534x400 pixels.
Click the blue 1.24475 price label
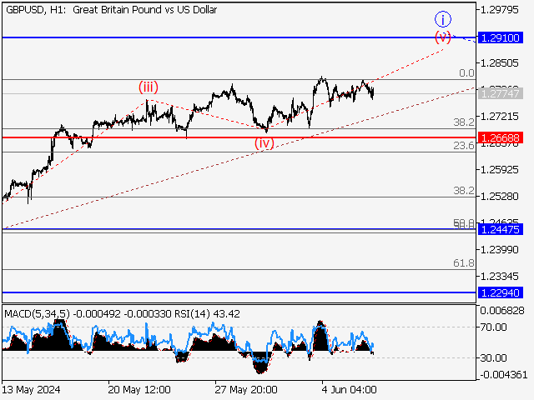(501, 229)
